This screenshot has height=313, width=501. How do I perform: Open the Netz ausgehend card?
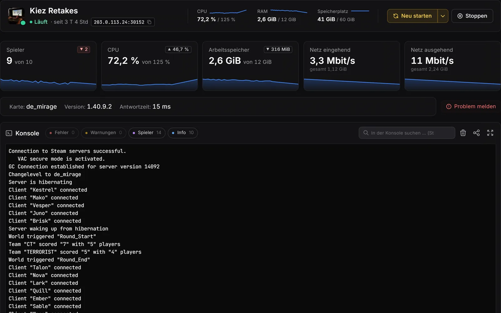(x=453, y=66)
